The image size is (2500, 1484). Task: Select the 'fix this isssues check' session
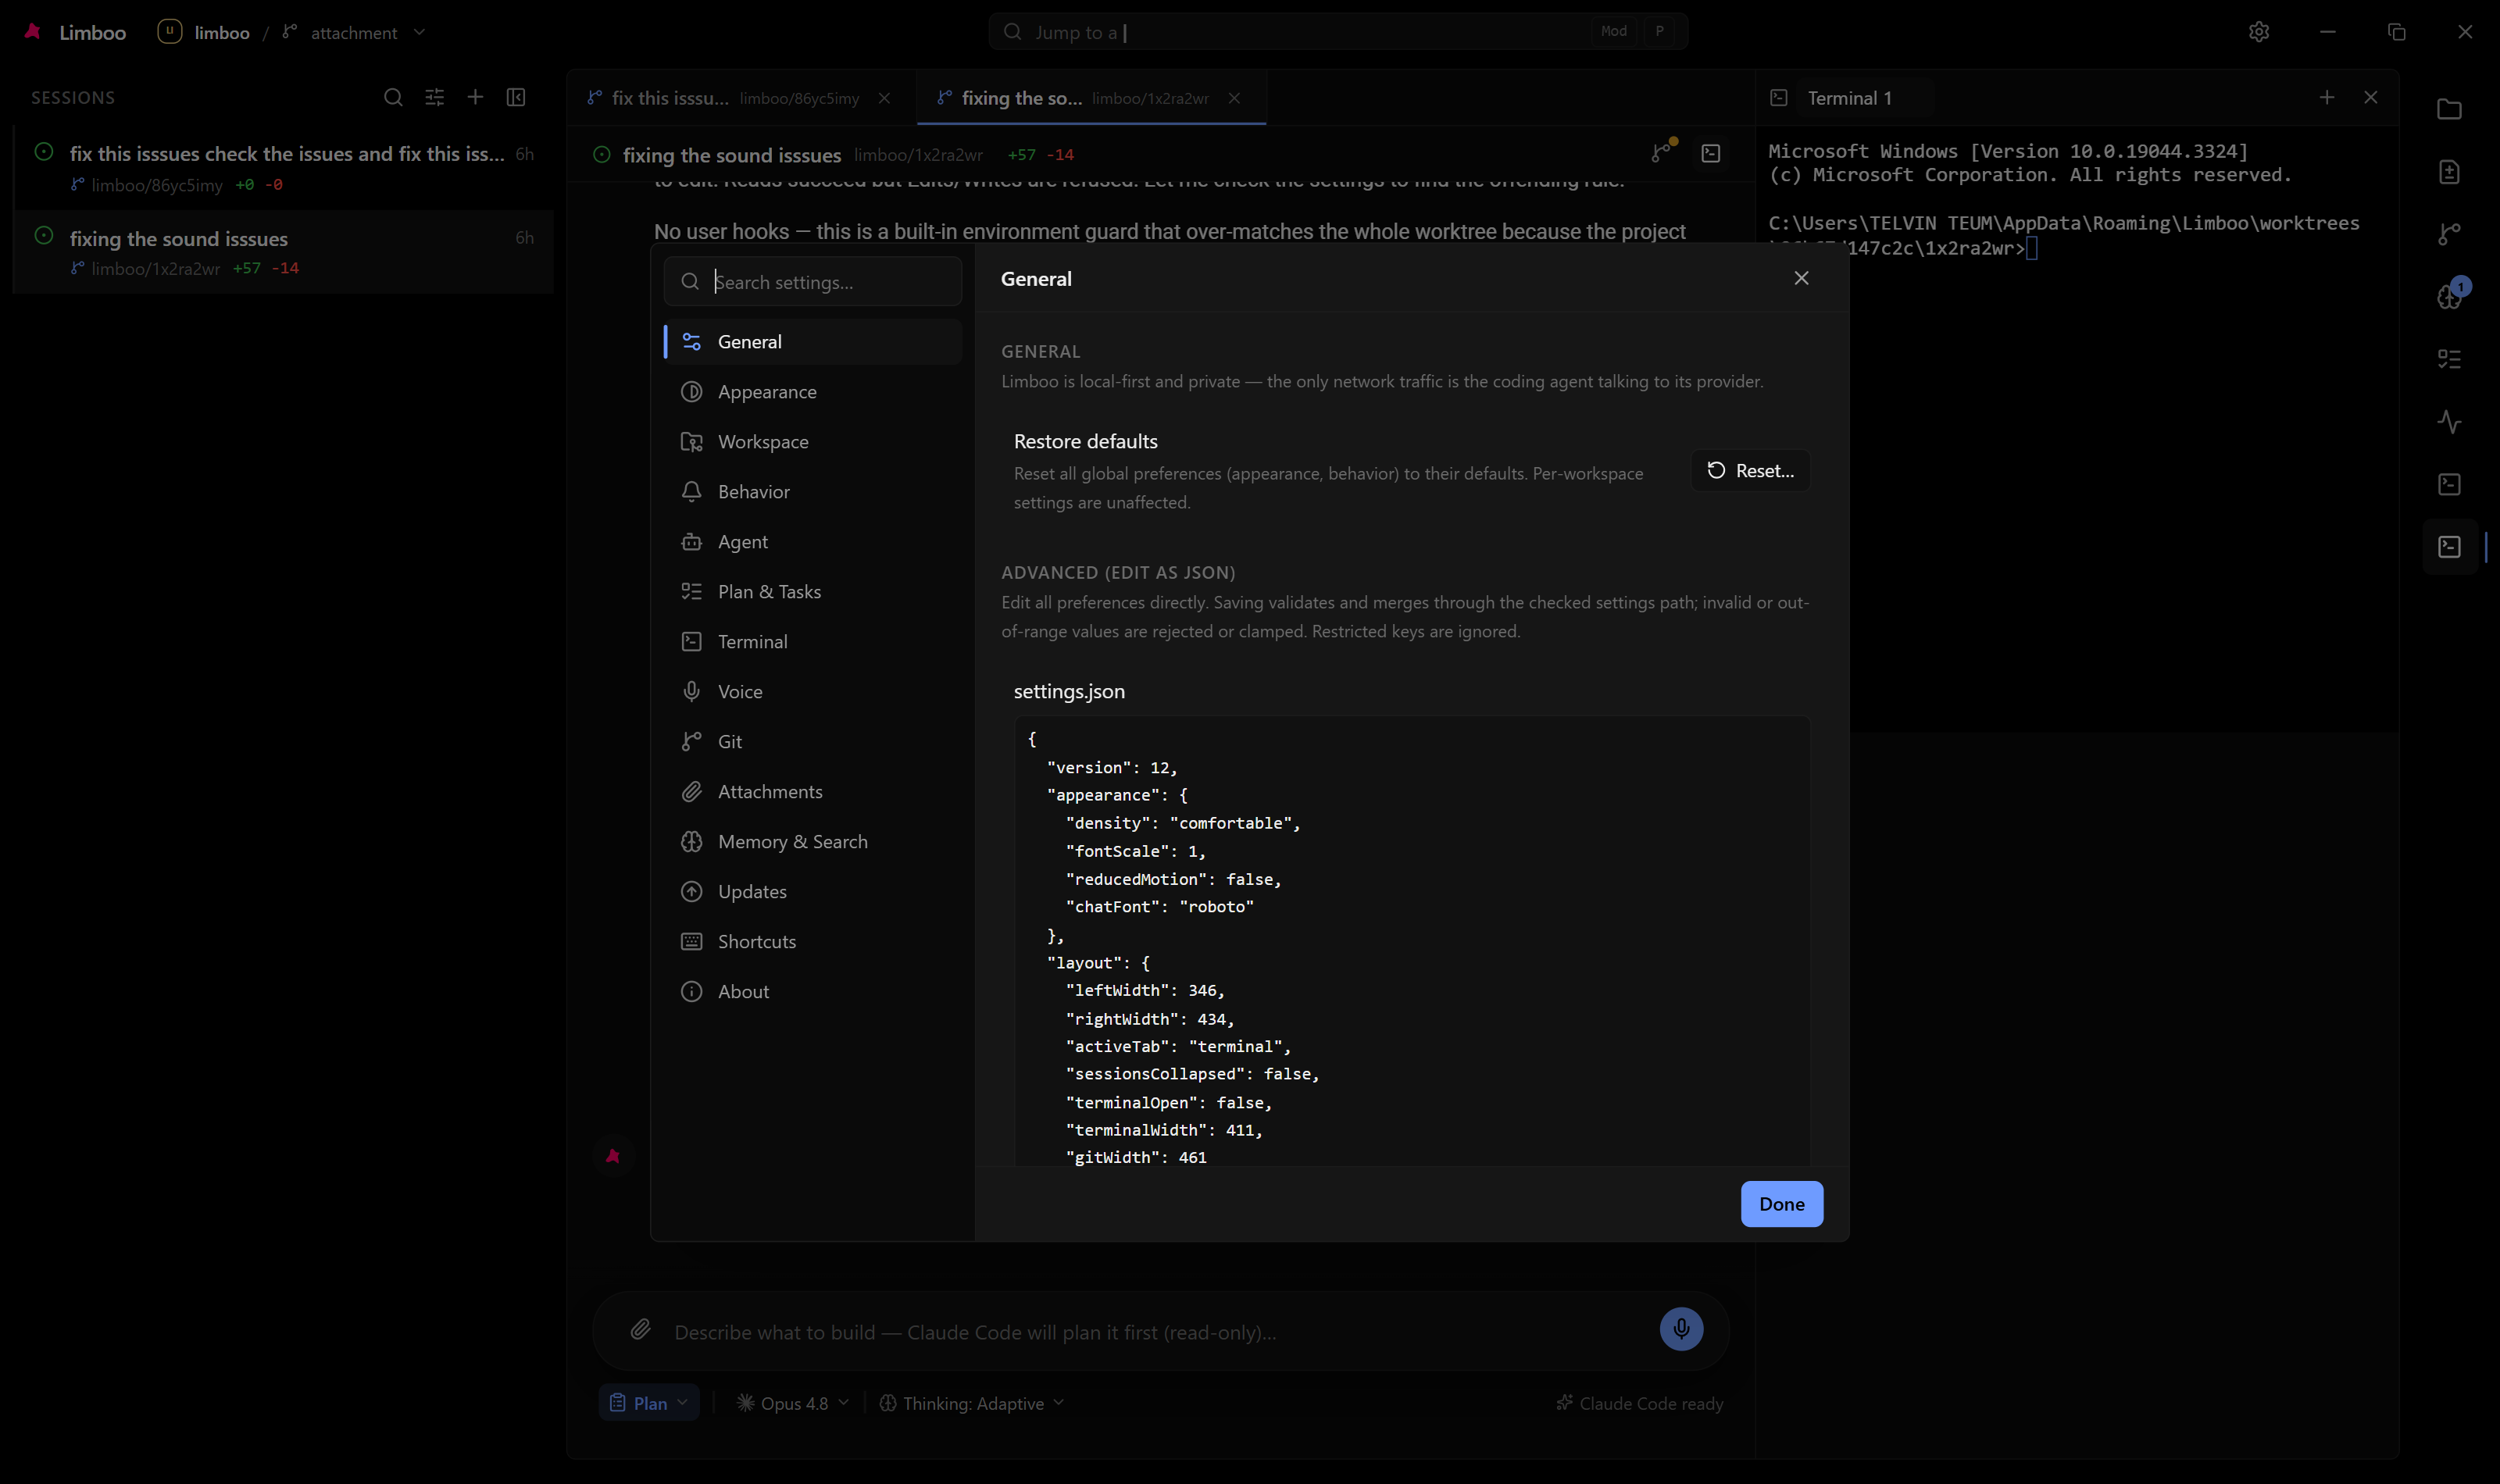[x=283, y=167]
